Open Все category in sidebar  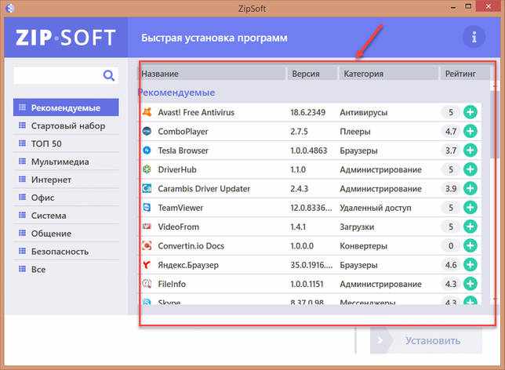pos(66,270)
